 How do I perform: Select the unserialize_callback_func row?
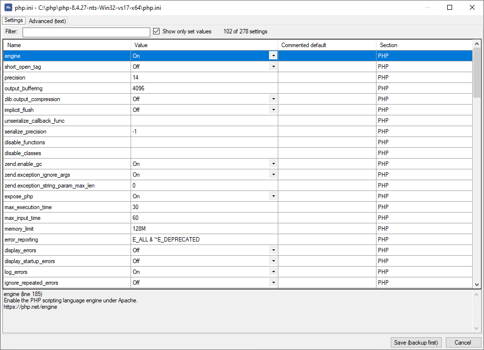pyautogui.click(x=238, y=121)
